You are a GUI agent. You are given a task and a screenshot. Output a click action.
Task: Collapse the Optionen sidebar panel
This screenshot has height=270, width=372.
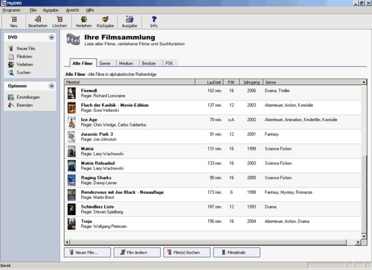click(x=51, y=86)
